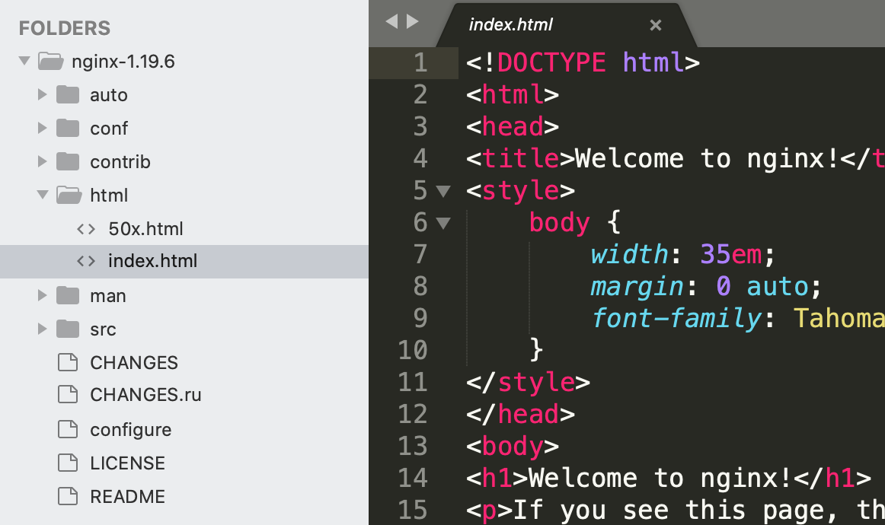The height and width of the screenshot is (525, 885).
Task: Click the LICENSE file document icon
Action: pyautogui.click(x=68, y=463)
